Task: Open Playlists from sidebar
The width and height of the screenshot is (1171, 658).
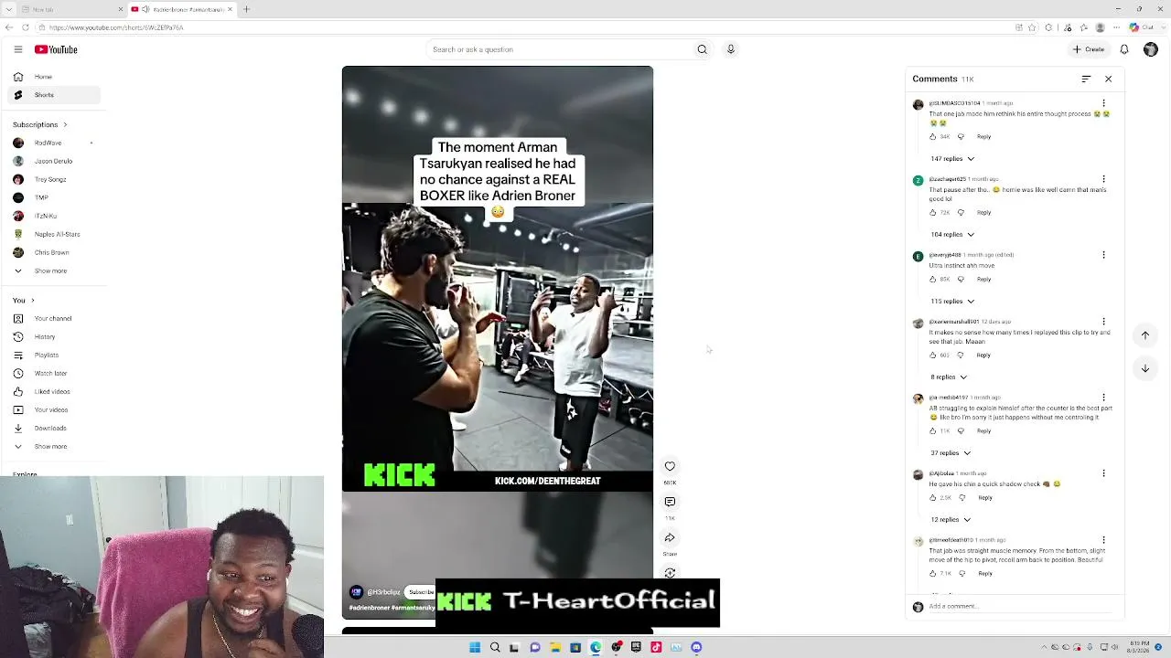Action: click(x=54, y=356)
